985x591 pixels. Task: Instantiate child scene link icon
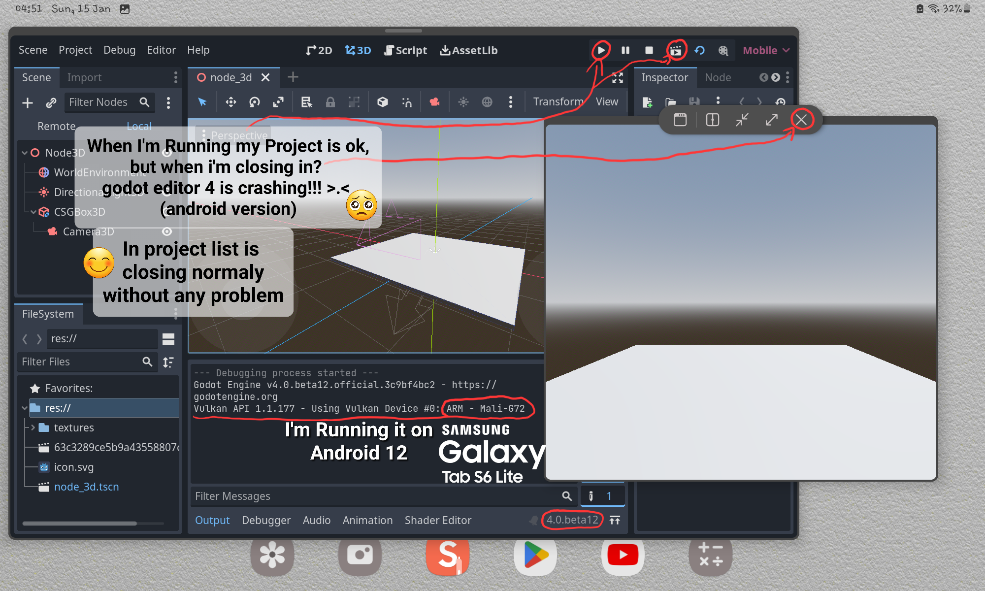[x=51, y=102]
